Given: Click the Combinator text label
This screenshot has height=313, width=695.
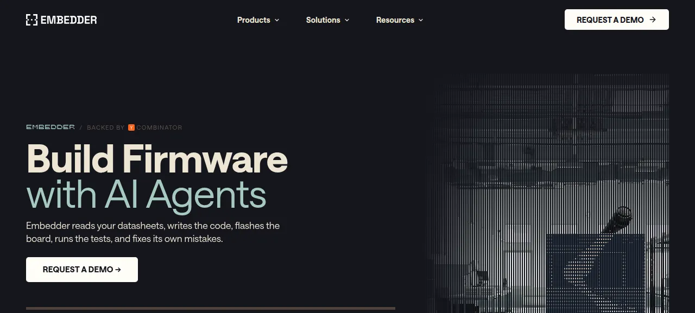Looking at the screenshot, I should [159, 127].
